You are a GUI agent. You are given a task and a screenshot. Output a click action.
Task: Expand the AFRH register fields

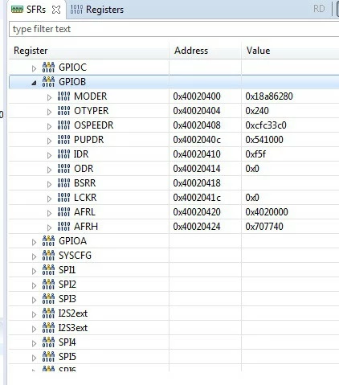click(49, 227)
